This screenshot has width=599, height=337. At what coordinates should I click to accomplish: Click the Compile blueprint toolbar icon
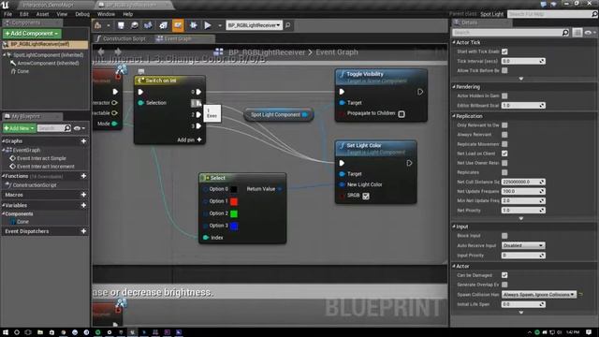[97, 25]
